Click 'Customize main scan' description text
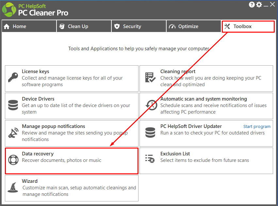This screenshot has width=278, height=206. click(79, 191)
